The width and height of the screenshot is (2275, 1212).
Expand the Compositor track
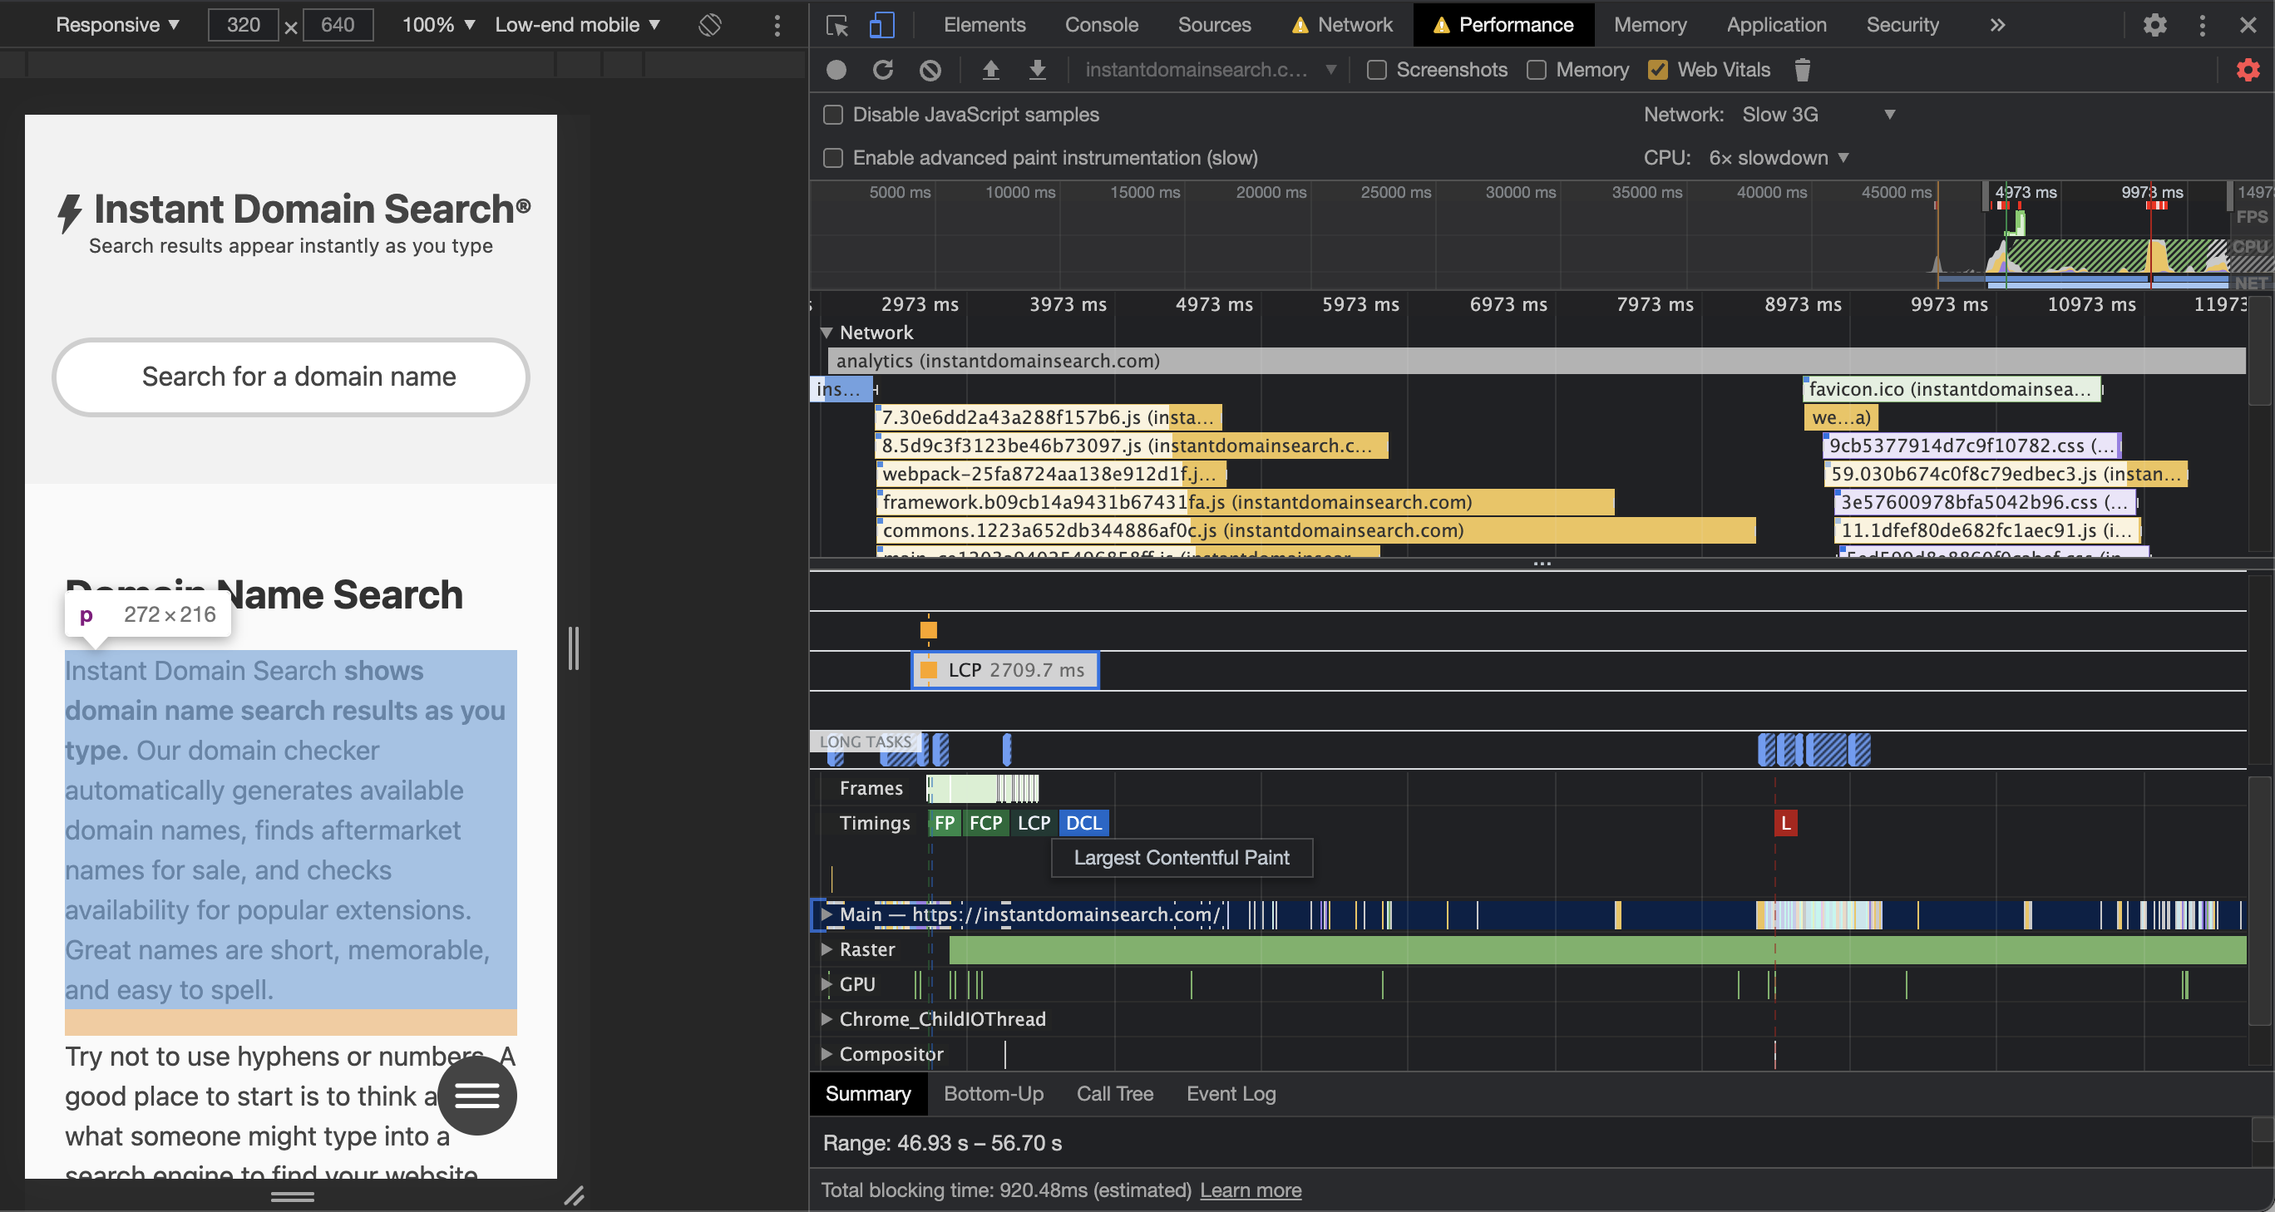click(827, 1054)
